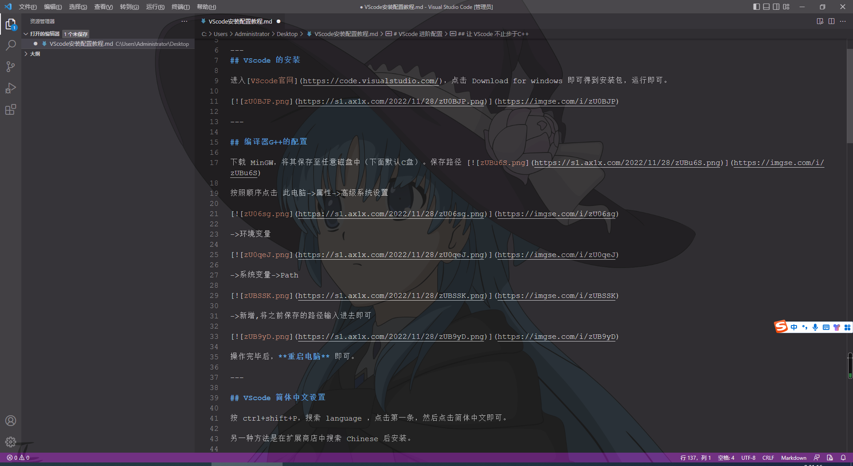Select the VScode安装配置教程.md editor tab
Screen dimensions: 853x466
click(x=240, y=21)
